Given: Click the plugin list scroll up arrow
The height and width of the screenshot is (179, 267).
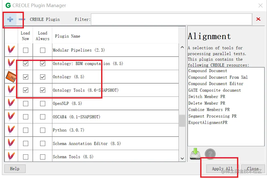Looking at the screenshot, I should coord(182,47).
